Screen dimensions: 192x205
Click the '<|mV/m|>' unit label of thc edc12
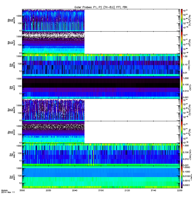click(190, 155)
